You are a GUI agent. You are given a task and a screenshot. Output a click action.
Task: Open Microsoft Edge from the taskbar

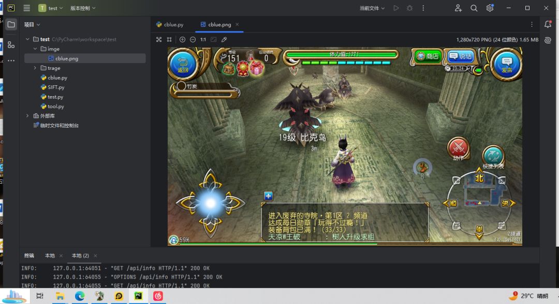(80, 296)
